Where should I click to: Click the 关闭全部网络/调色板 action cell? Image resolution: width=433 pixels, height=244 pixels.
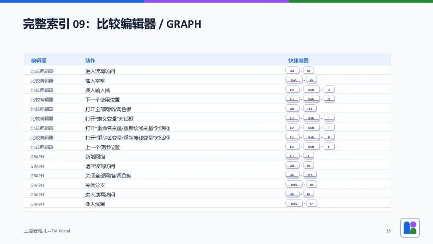point(108,175)
